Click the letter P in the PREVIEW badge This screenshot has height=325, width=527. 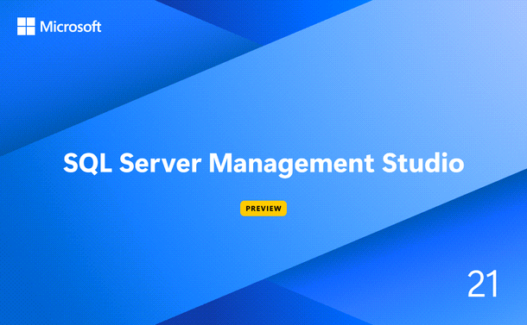pyautogui.click(x=248, y=209)
